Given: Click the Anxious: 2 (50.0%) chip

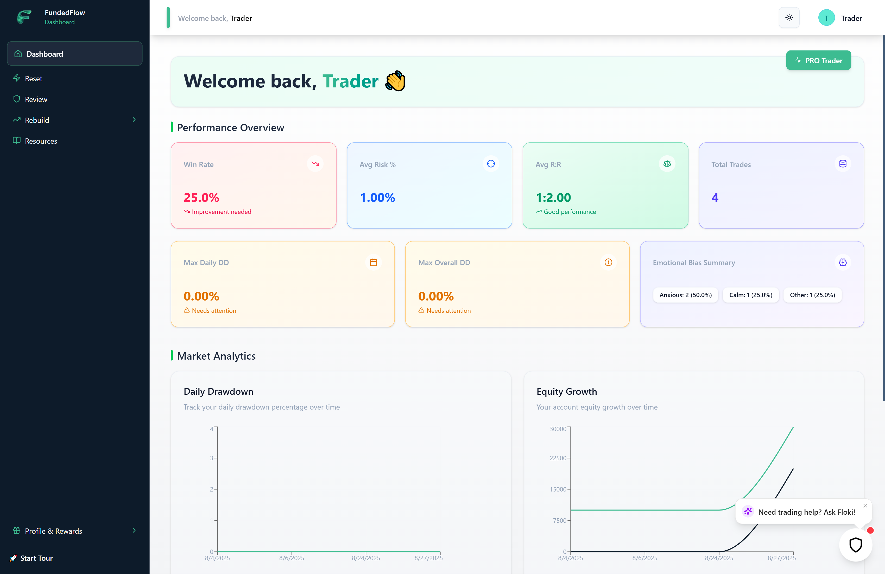Looking at the screenshot, I should (x=685, y=295).
